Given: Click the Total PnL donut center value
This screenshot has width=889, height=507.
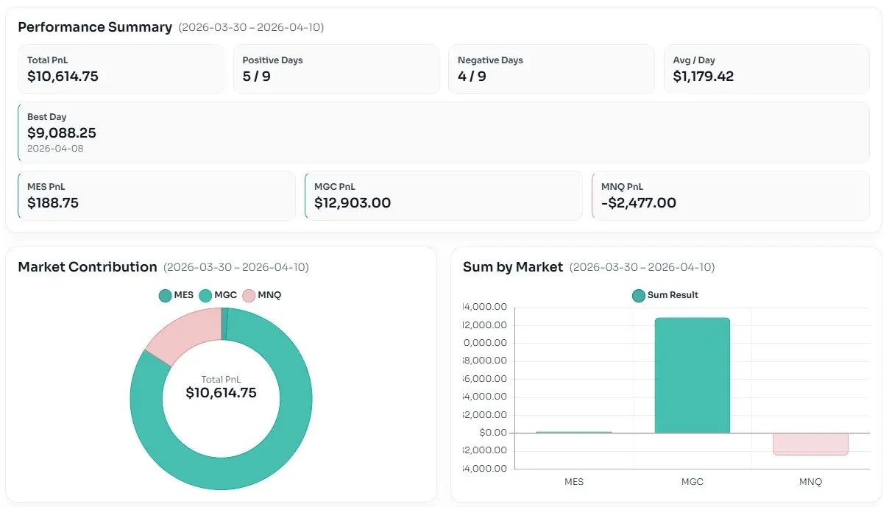Looking at the screenshot, I should point(221,393).
